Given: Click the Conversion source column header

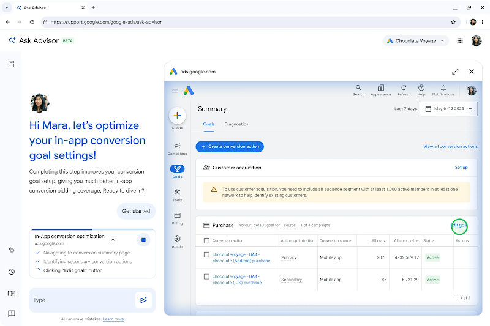Looking at the screenshot, I should point(335,240).
